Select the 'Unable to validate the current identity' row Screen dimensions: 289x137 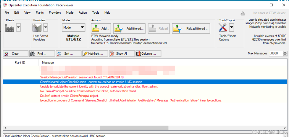tap(145, 86)
